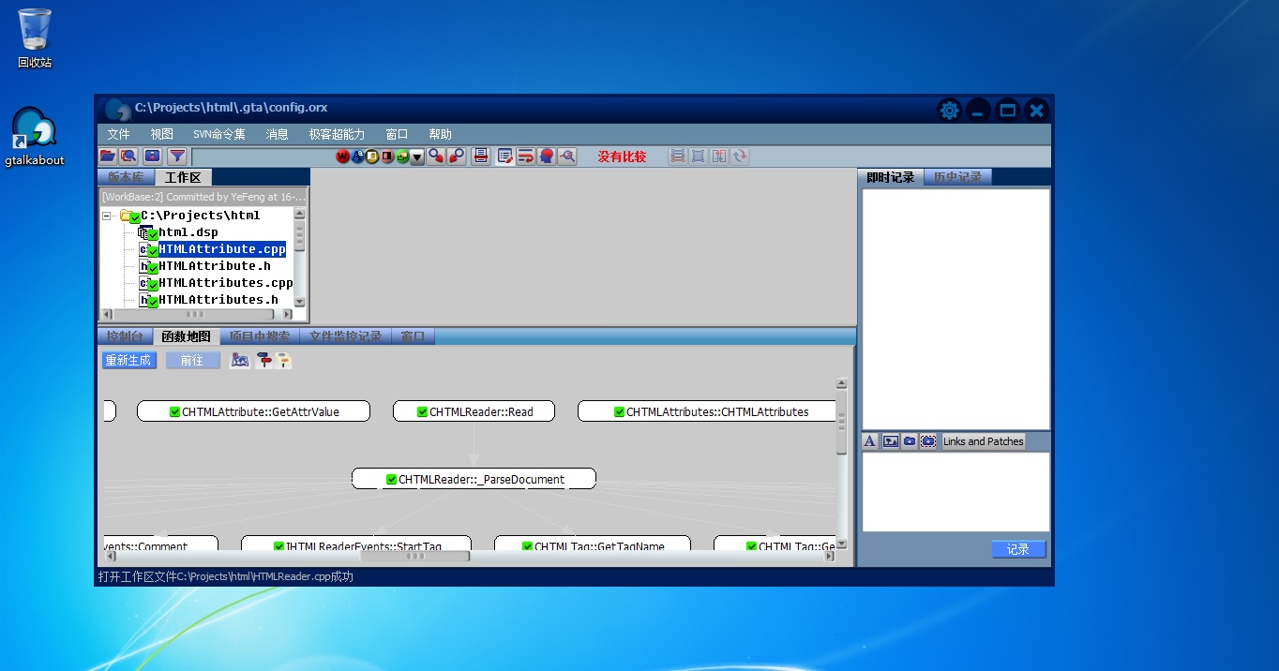This screenshot has width=1279, height=671.
Task: Open the 帮助 menu
Action: pyautogui.click(x=440, y=135)
